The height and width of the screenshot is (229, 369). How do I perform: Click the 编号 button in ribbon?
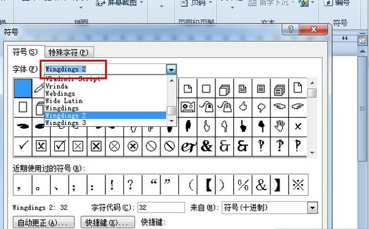(337, 3)
